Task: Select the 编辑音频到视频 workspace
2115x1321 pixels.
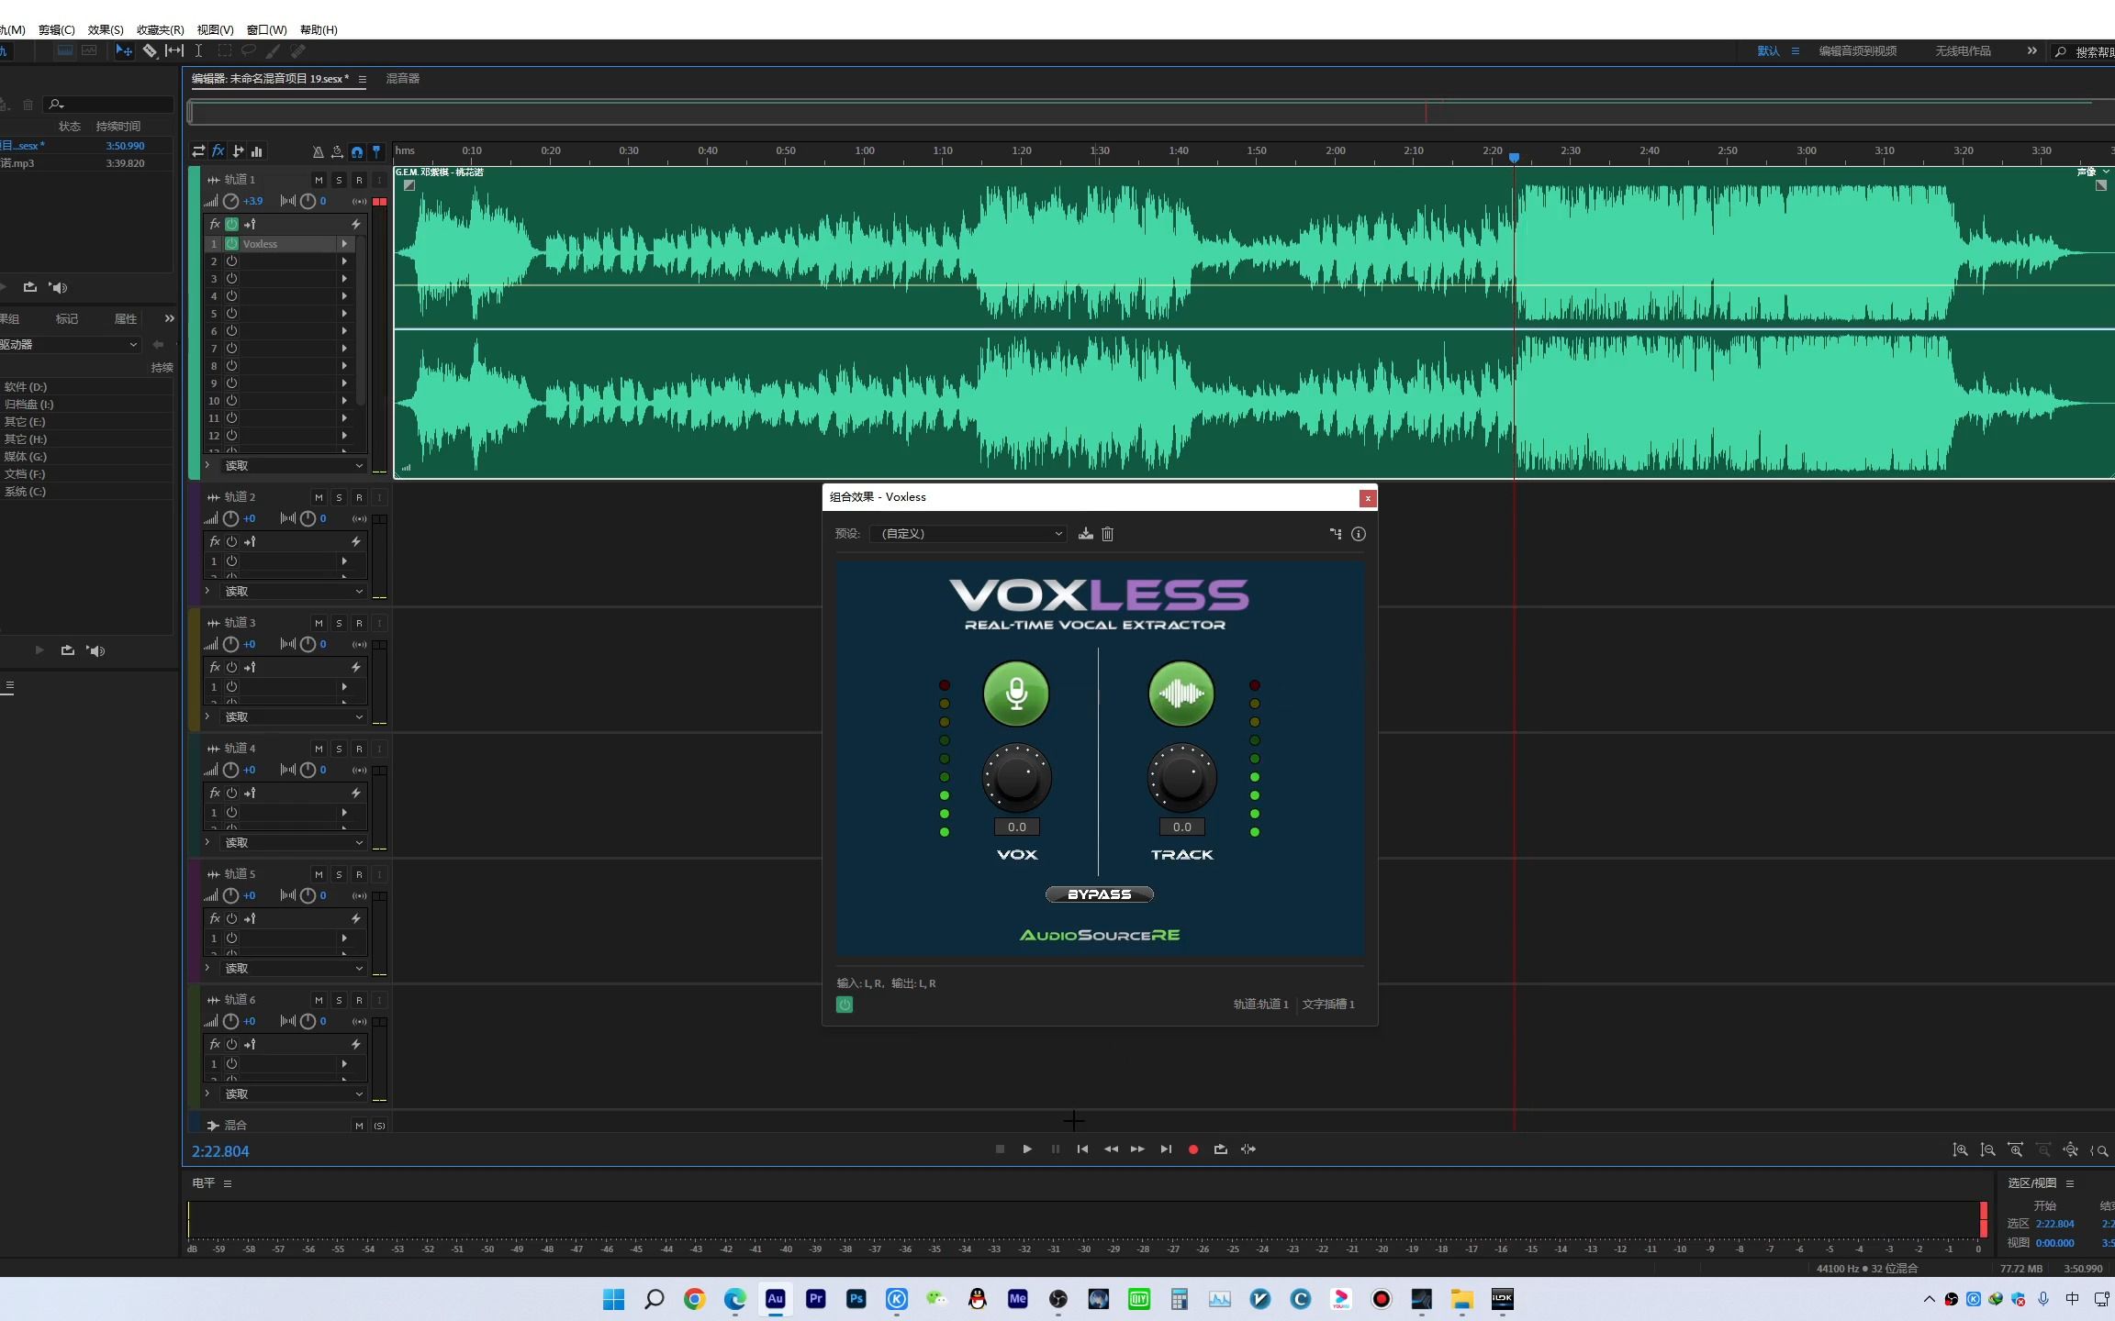Action: [x=1858, y=51]
